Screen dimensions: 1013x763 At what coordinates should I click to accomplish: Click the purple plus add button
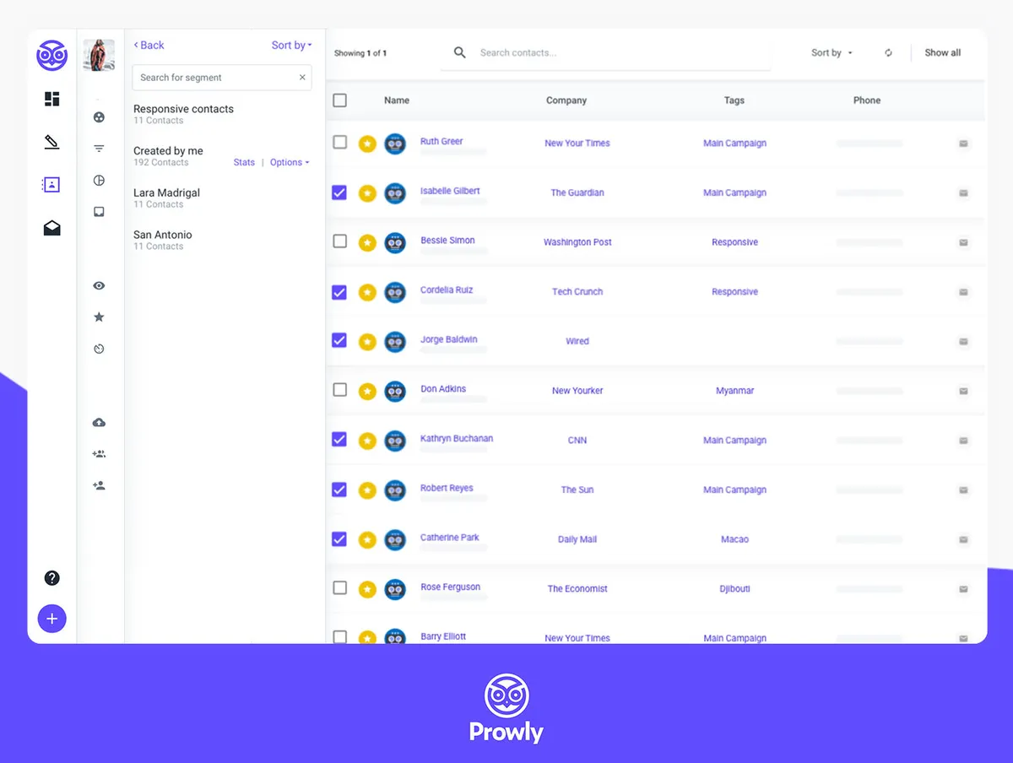coord(51,619)
